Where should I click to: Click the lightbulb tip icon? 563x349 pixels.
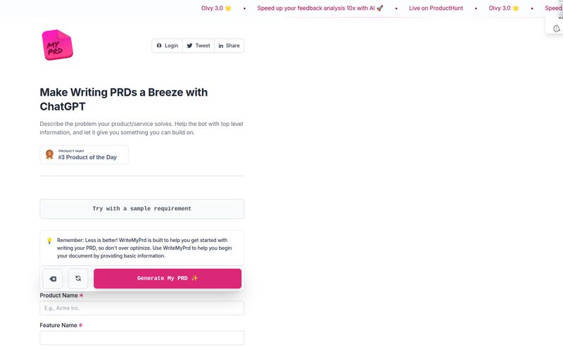49,241
